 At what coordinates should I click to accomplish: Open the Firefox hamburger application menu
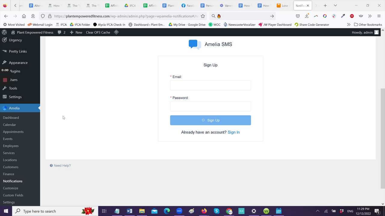379,16
